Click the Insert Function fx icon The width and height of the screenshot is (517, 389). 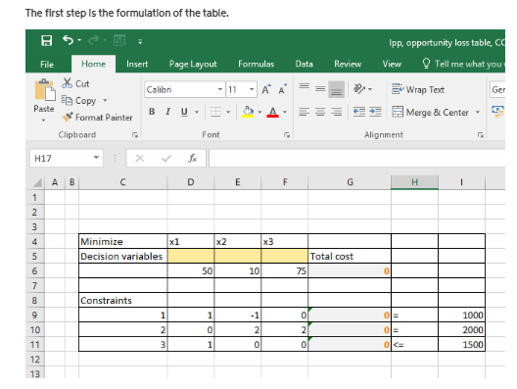192,159
